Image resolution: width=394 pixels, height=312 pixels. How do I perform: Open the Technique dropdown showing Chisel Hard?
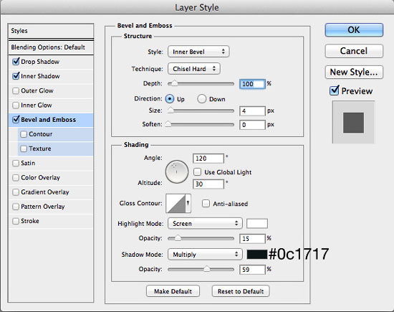click(194, 69)
